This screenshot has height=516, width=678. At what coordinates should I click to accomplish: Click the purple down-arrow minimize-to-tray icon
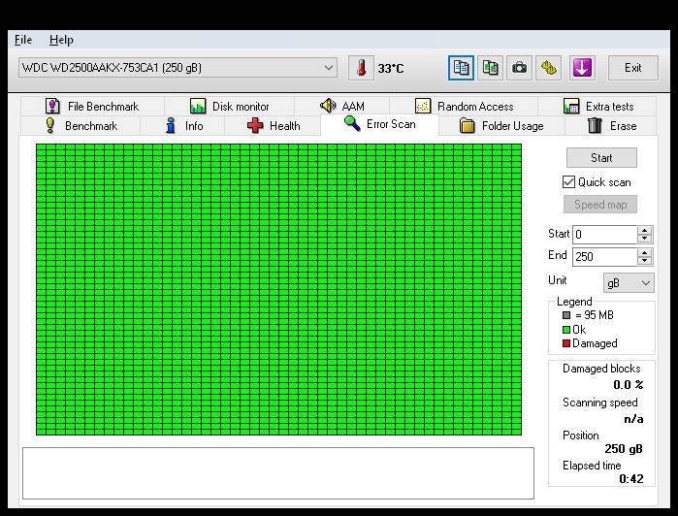[582, 68]
